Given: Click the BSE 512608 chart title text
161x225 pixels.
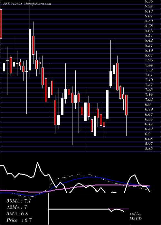Looking at the screenshot, I should [27, 4].
